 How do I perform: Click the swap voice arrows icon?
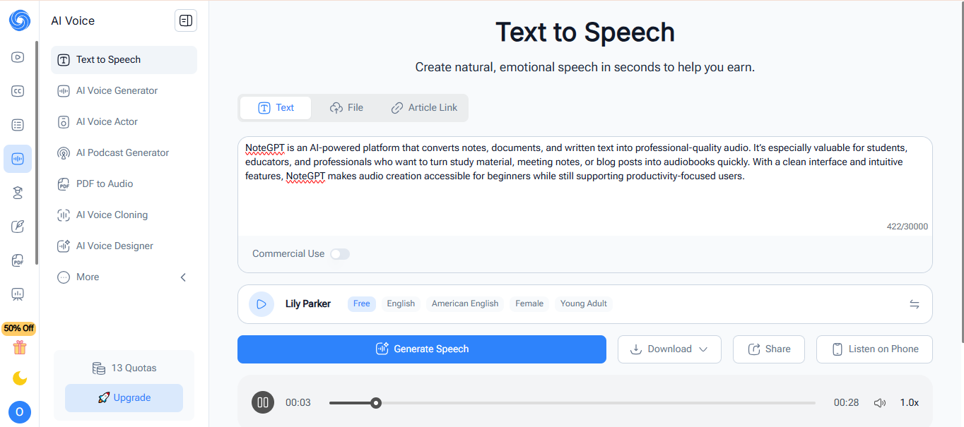[x=915, y=304]
